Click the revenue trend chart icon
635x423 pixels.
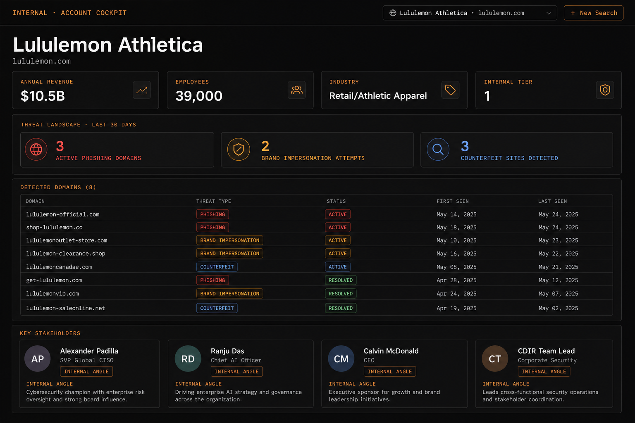point(142,90)
